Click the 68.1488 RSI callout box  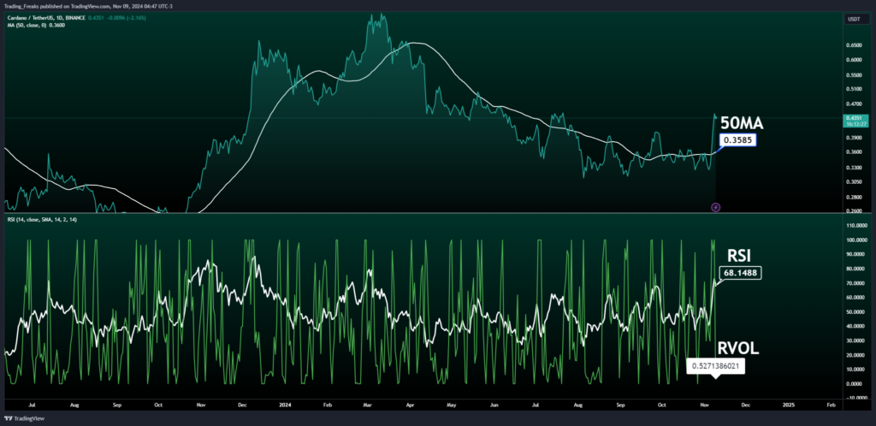point(741,274)
